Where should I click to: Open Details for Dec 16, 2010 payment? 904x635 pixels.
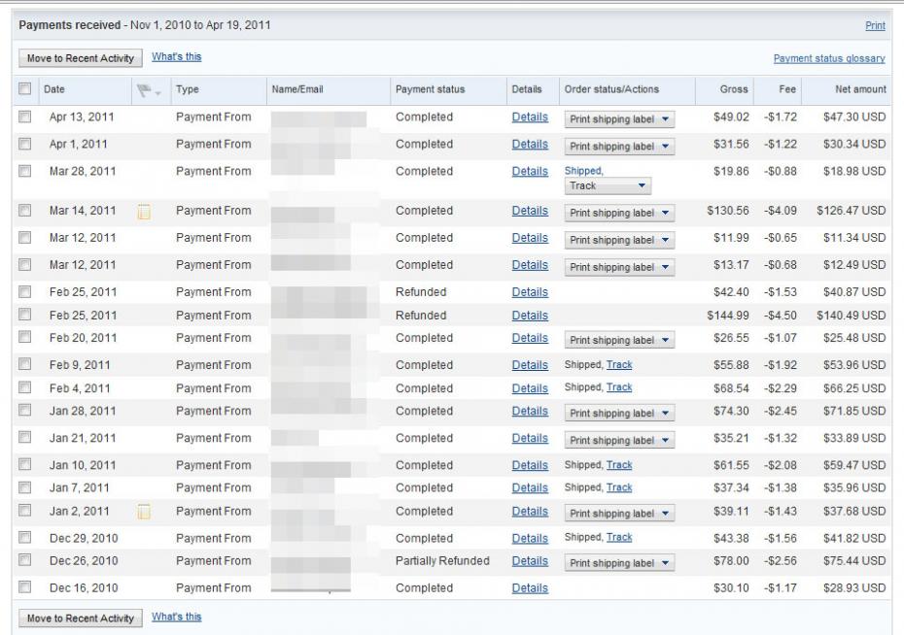(x=530, y=587)
